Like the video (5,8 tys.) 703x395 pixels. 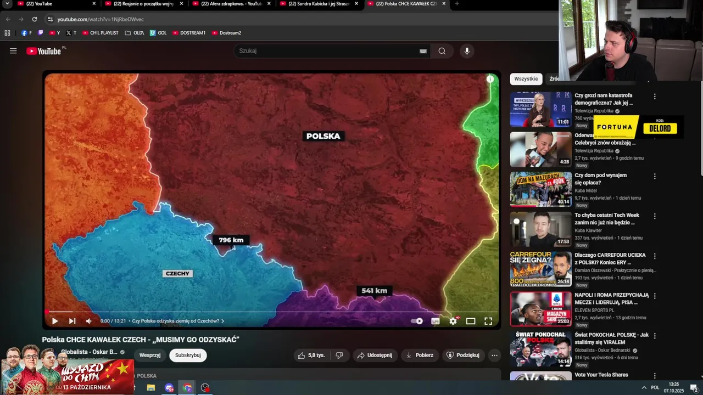point(311,355)
